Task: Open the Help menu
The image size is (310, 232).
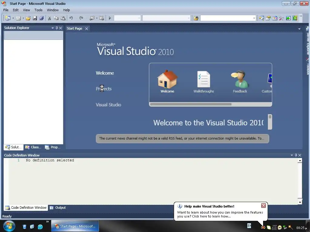Action: pyautogui.click(x=66, y=10)
